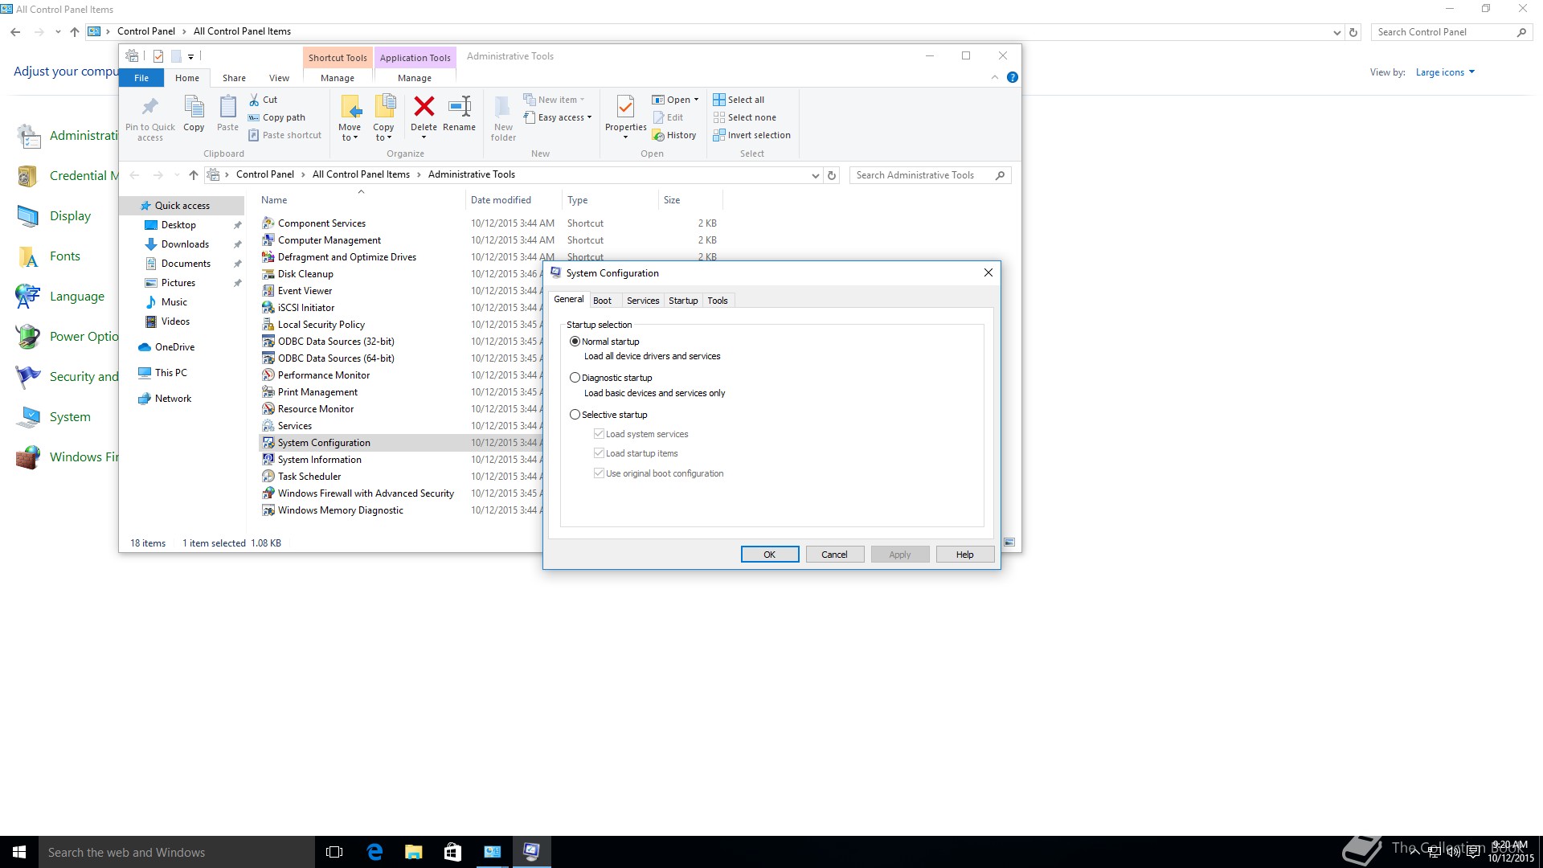This screenshot has height=868, width=1543.
Task: Open Windows Store from the taskbar
Action: click(x=452, y=852)
